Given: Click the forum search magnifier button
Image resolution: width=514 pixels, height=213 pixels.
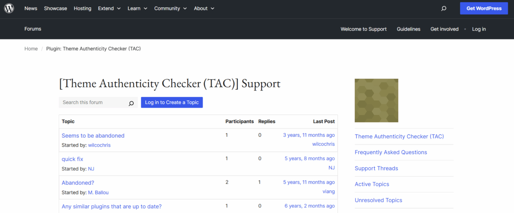Looking at the screenshot, I should click(131, 103).
